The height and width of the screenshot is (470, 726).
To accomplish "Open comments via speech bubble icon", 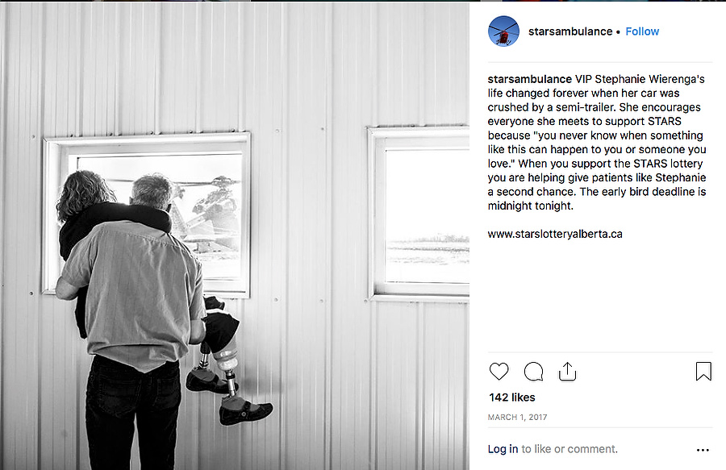I will 533,372.
